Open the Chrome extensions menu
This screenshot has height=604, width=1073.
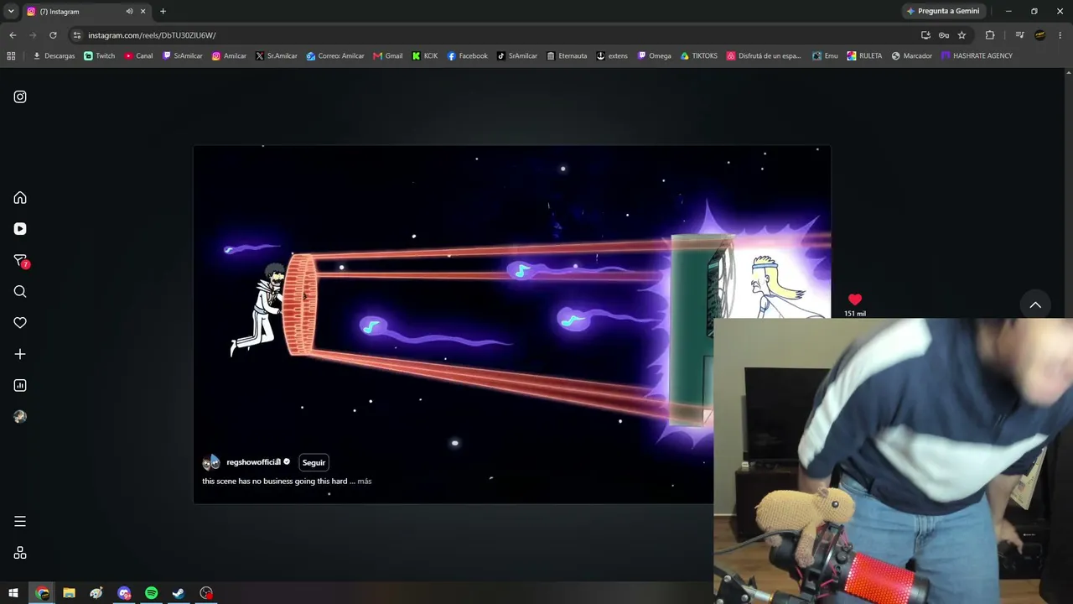[990, 35]
